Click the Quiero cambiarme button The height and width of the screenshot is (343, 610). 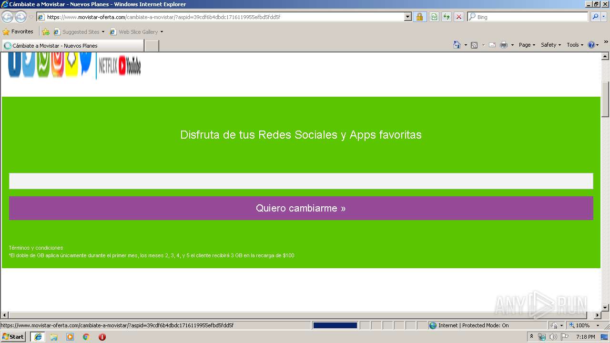click(x=301, y=208)
